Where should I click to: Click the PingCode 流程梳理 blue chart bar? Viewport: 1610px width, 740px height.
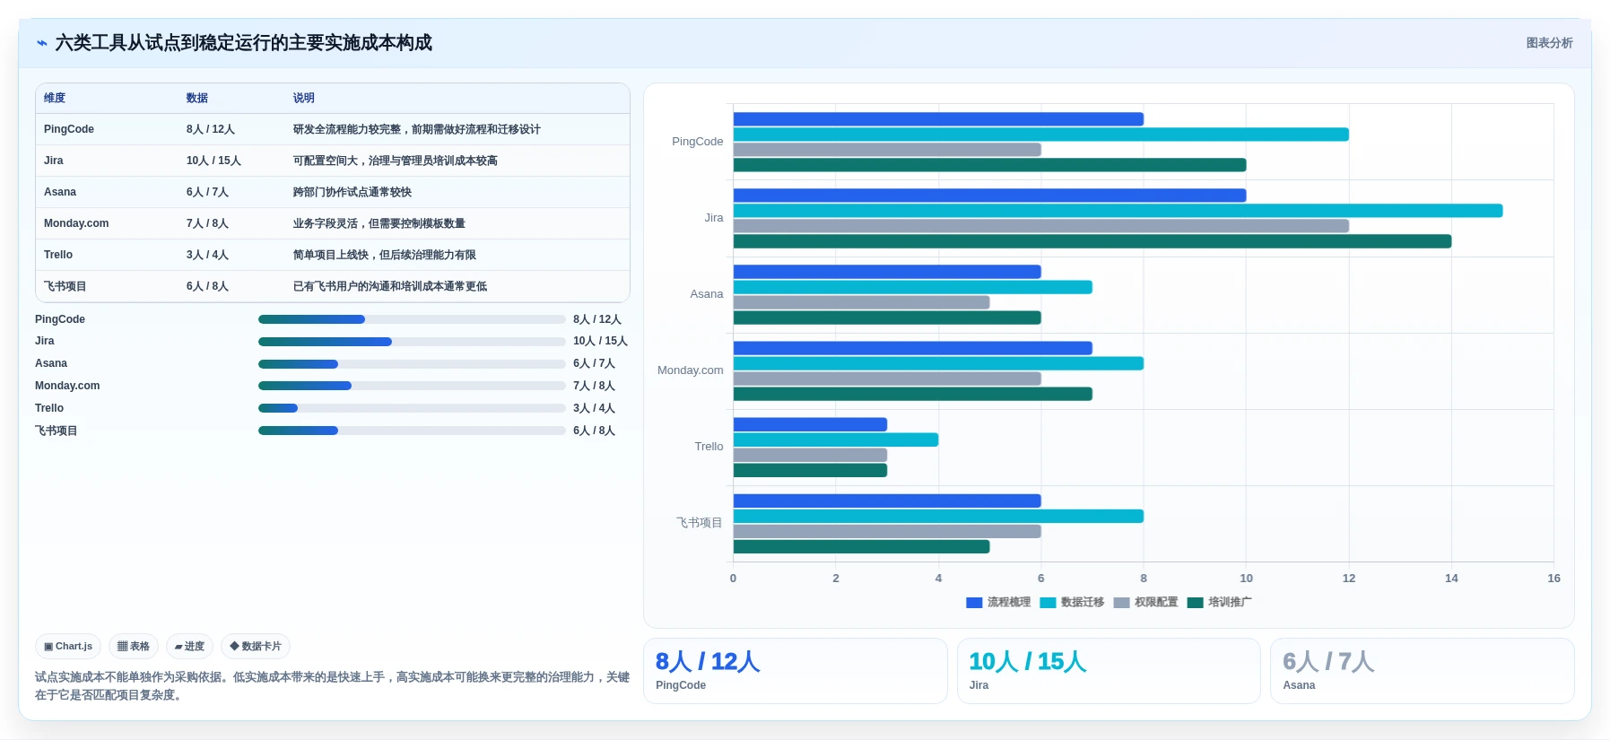pyautogui.click(x=938, y=119)
